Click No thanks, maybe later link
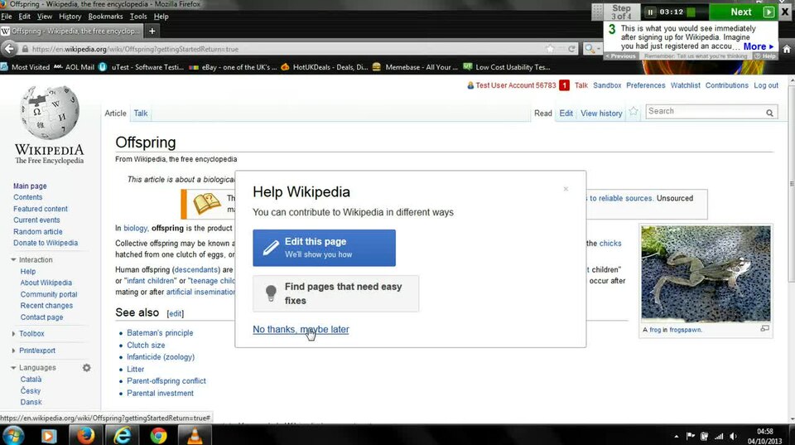 (x=301, y=329)
